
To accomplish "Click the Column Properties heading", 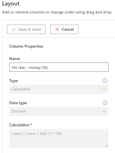I will [26, 46].
